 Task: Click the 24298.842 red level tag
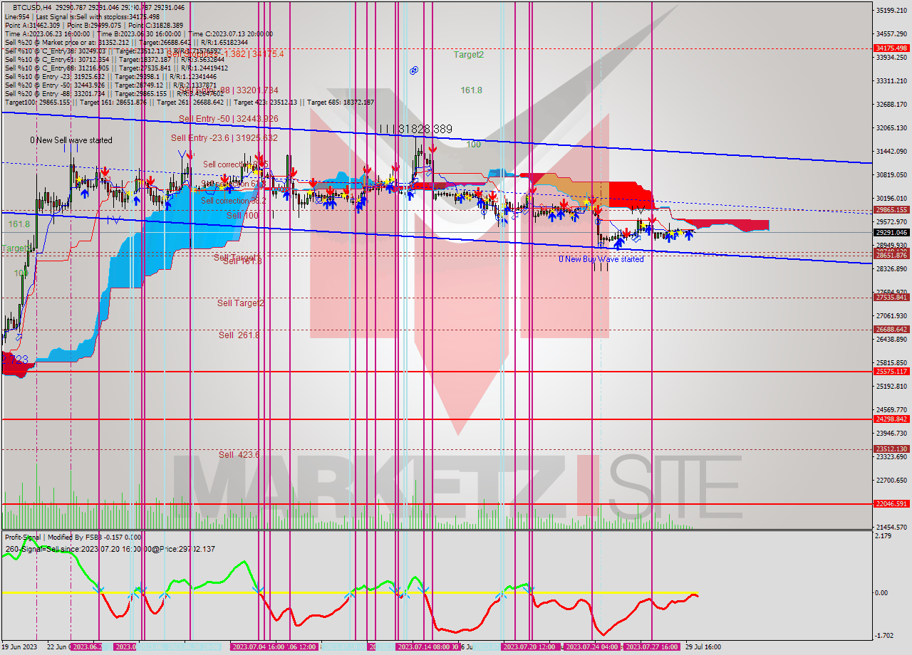pos(891,419)
